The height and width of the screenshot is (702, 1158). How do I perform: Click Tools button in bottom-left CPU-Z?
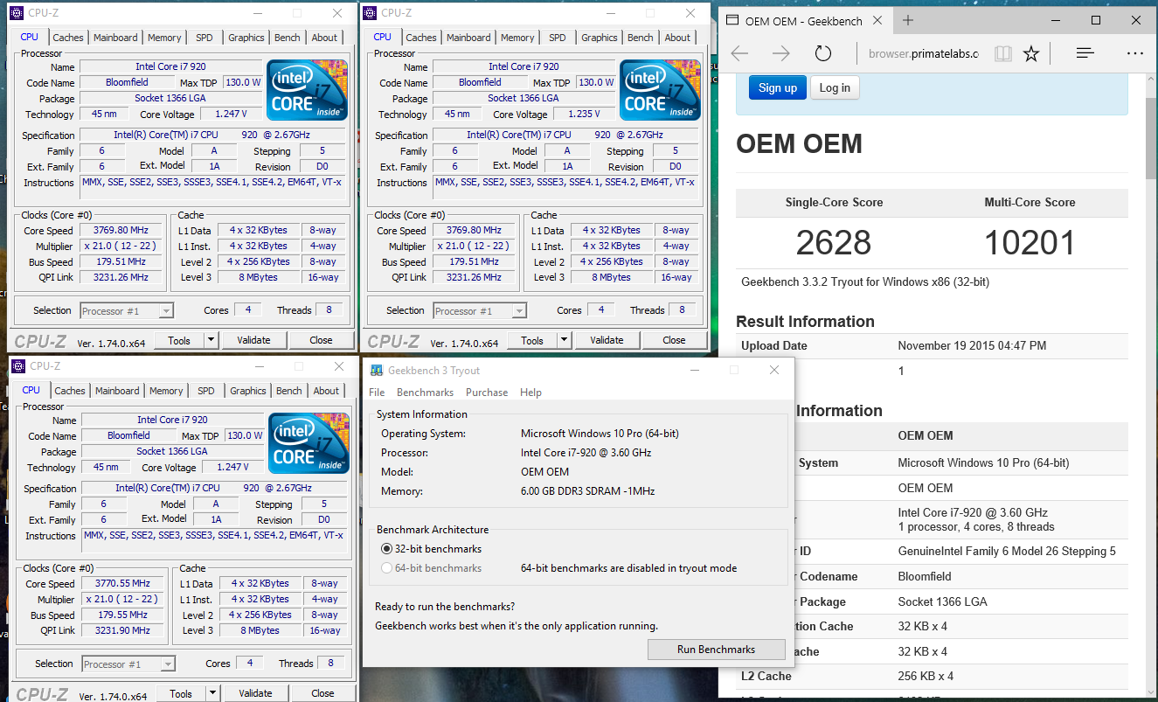coord(181,693)
